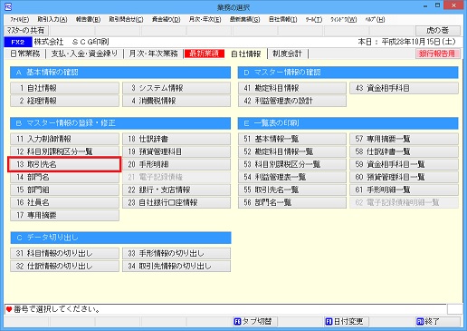Open the 取引問合せ(C) menu

point(126,20)
